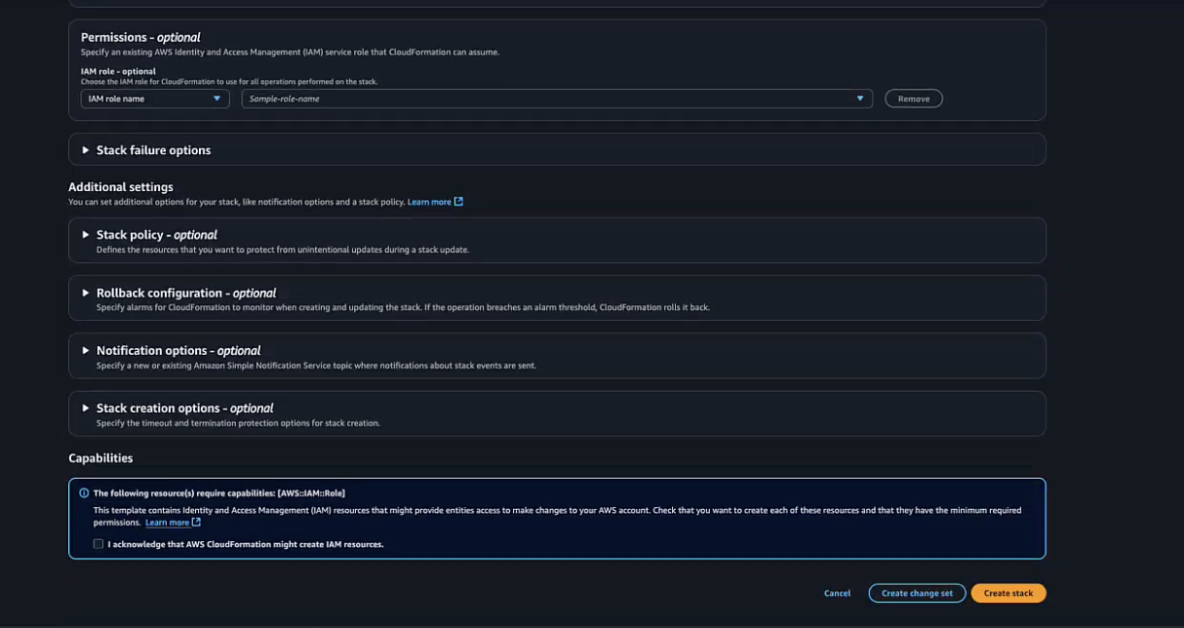Click the info icon in the Capabilities alert

click(84, 493)
